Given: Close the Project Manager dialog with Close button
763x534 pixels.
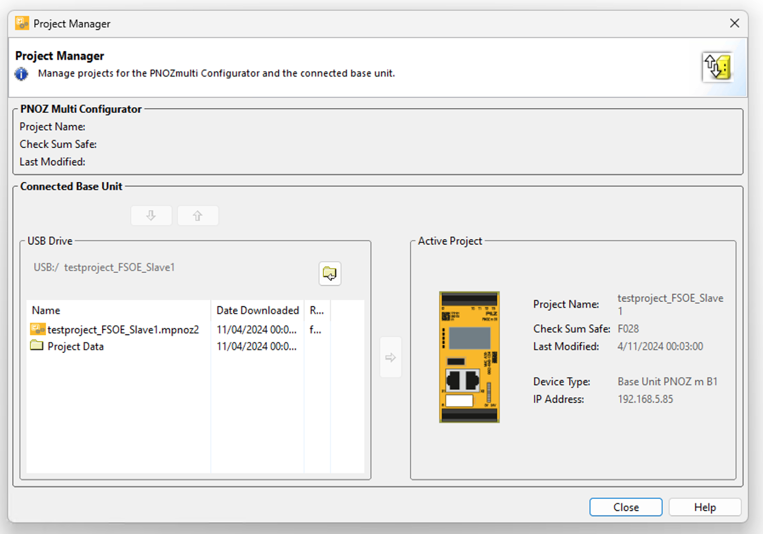Looking at the screenshot, I should 626,507.
